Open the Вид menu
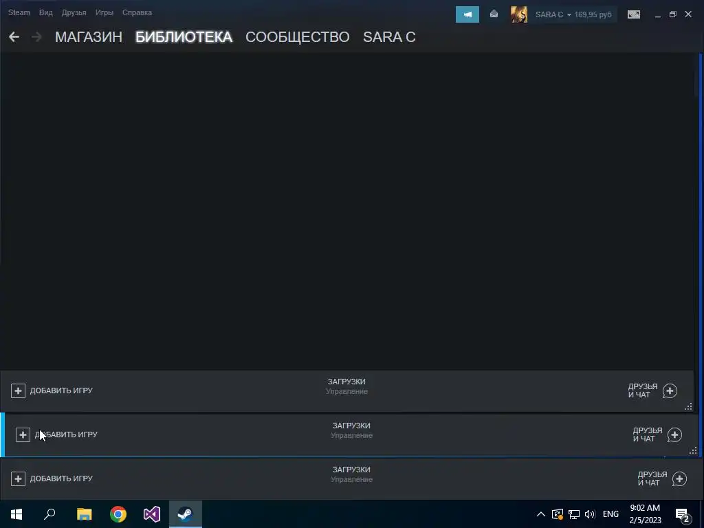704x528 pixels. [x=46, y=12]
